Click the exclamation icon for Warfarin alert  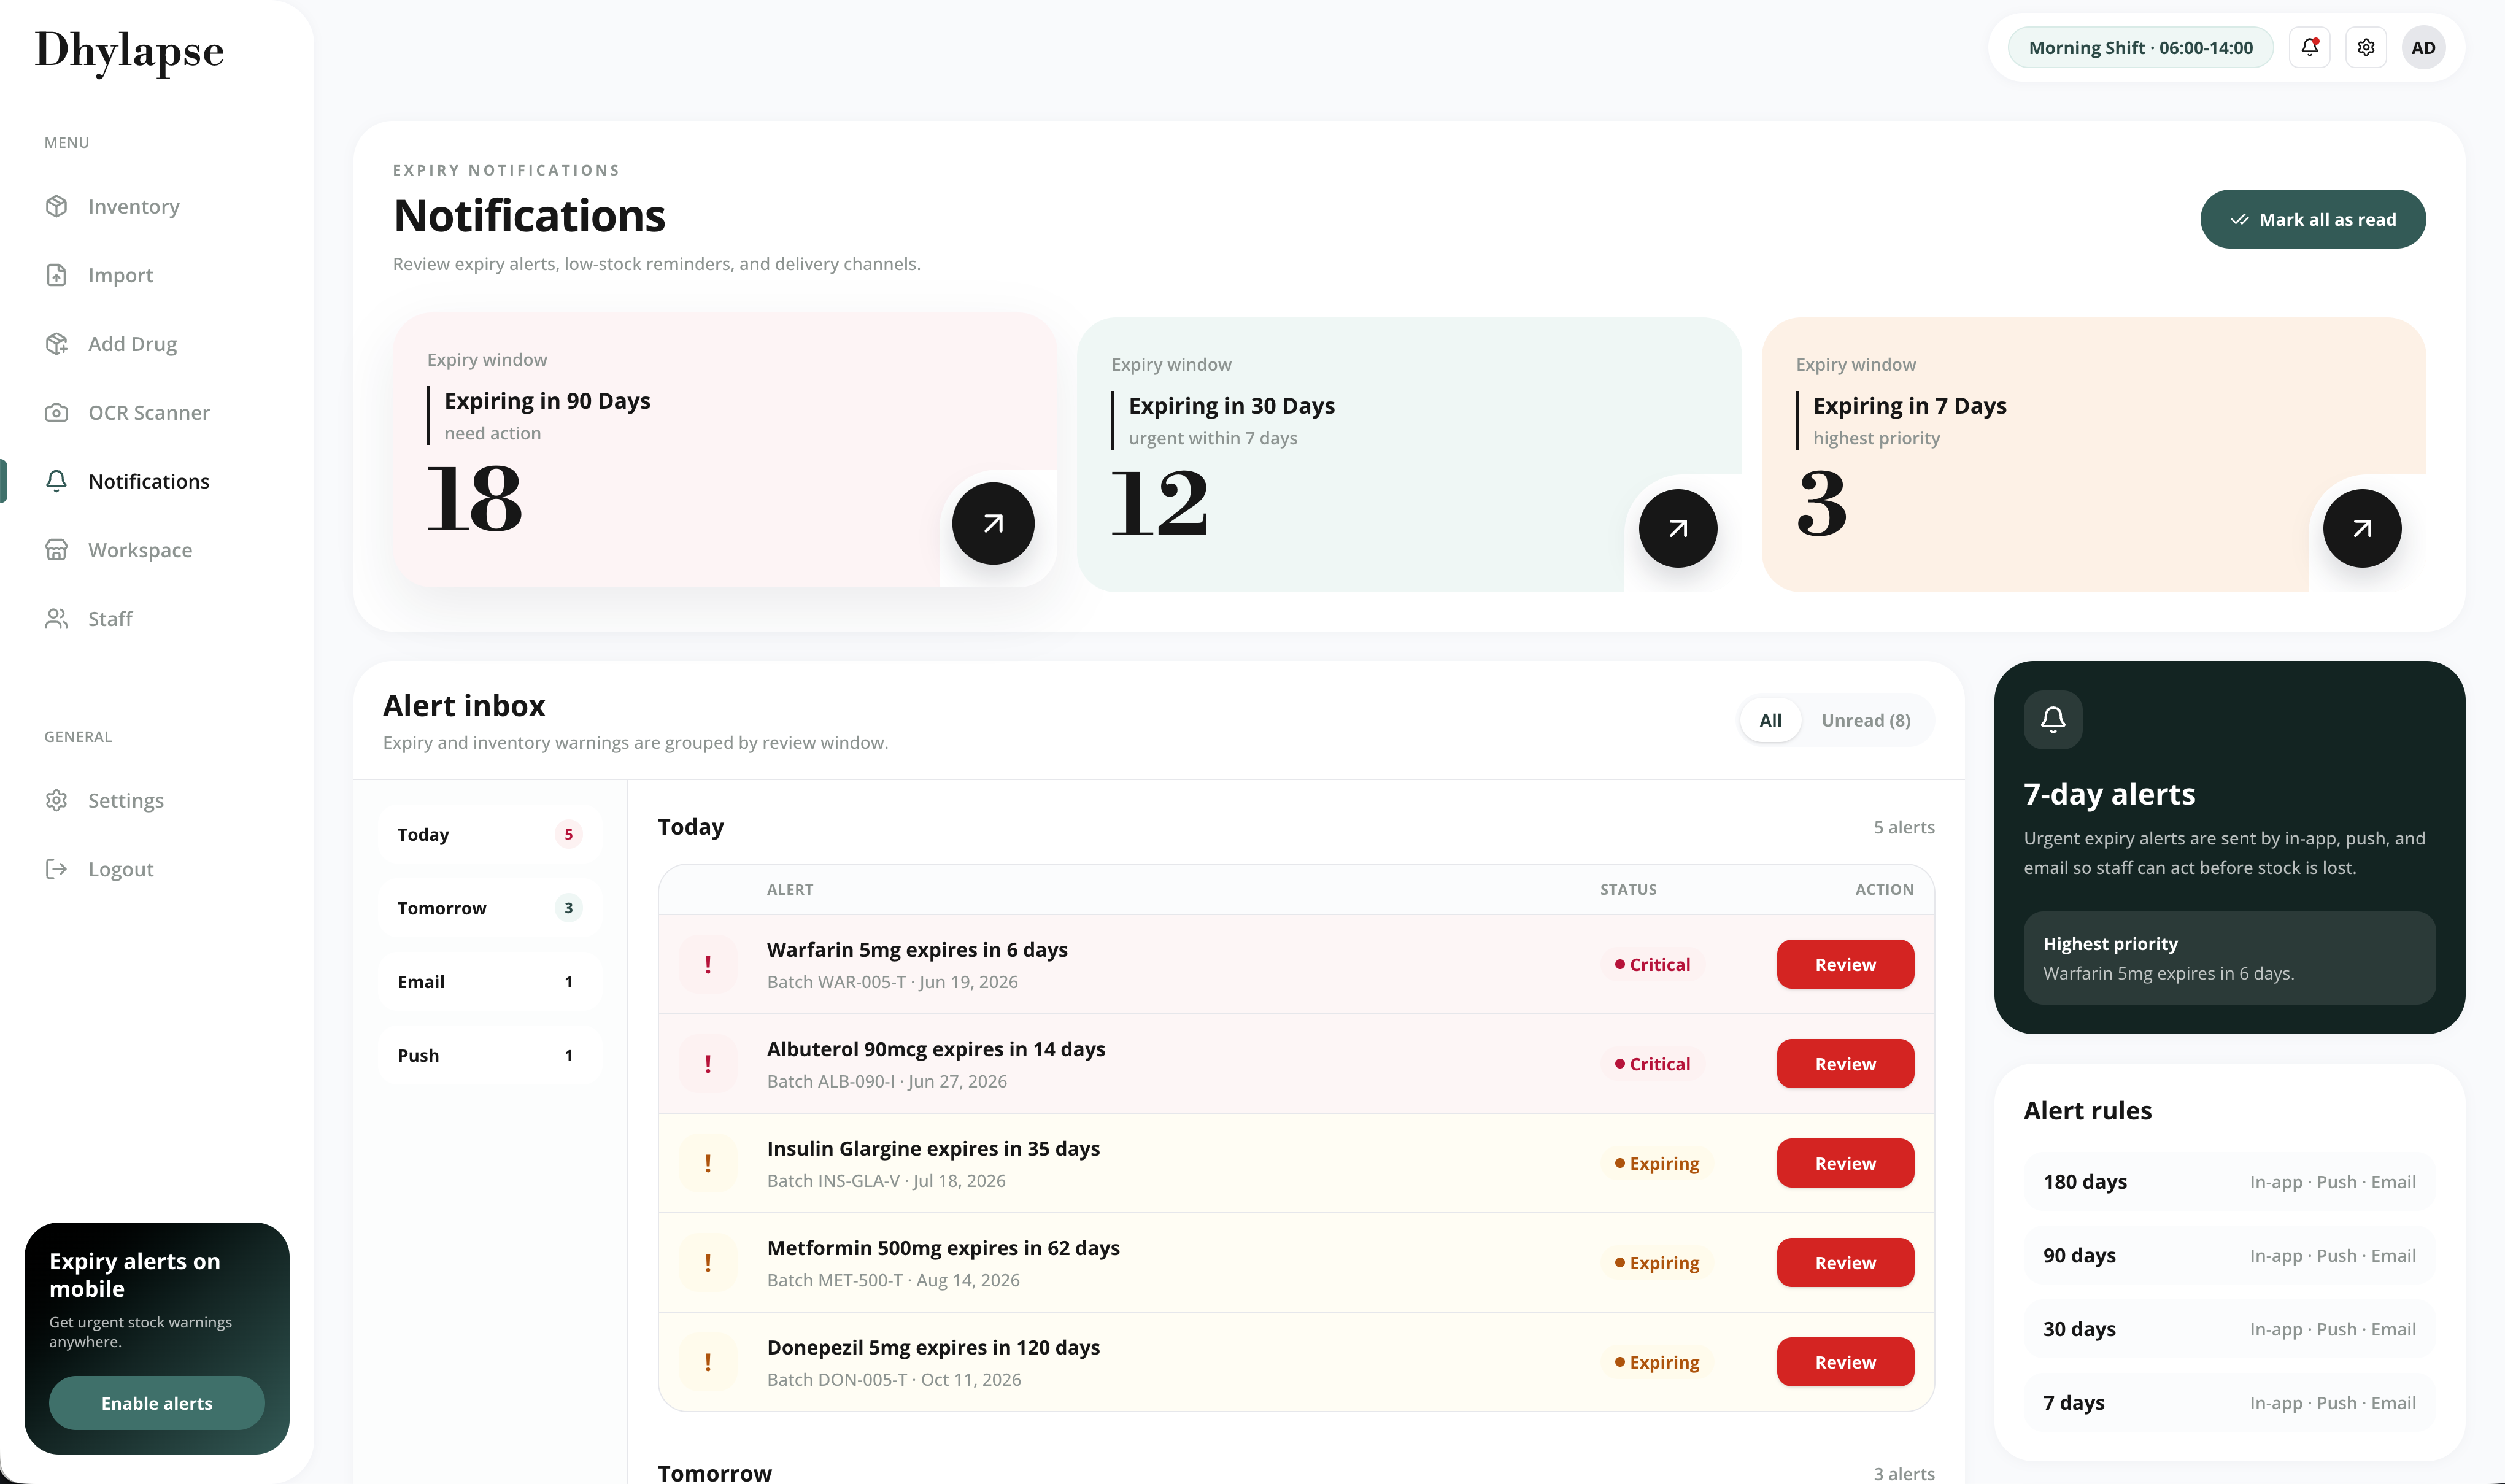coord(708,964)
